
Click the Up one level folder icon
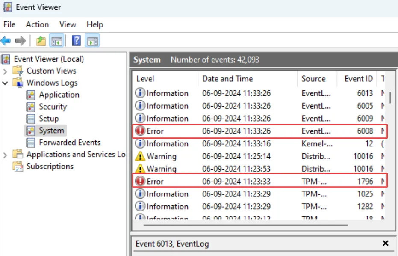41,41
